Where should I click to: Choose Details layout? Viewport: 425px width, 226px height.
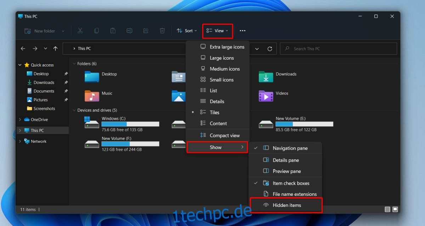click(x=217, y=101)
